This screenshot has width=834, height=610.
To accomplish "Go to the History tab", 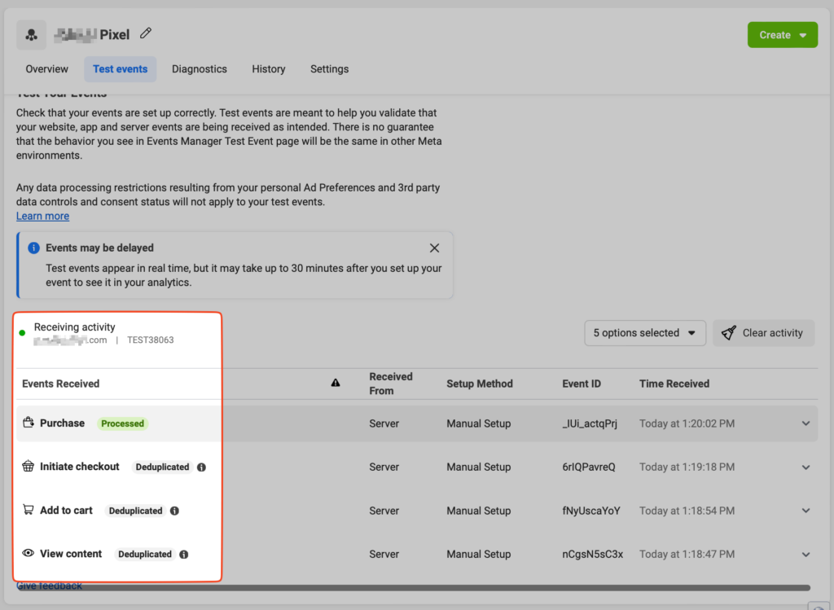I will tap(269, 69).
